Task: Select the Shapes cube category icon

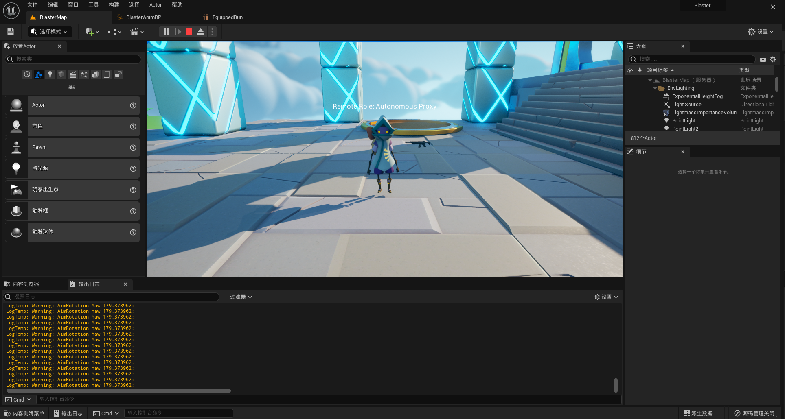Action: 61,74
